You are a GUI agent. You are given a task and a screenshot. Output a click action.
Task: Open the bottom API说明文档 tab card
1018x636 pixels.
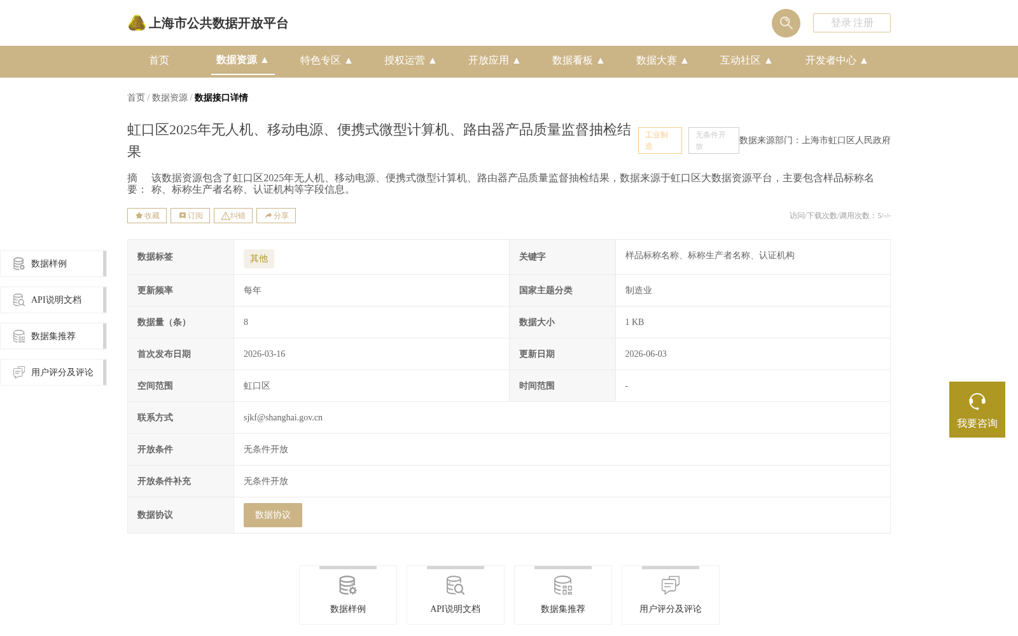pyautogui.click(x=456, y=595)
